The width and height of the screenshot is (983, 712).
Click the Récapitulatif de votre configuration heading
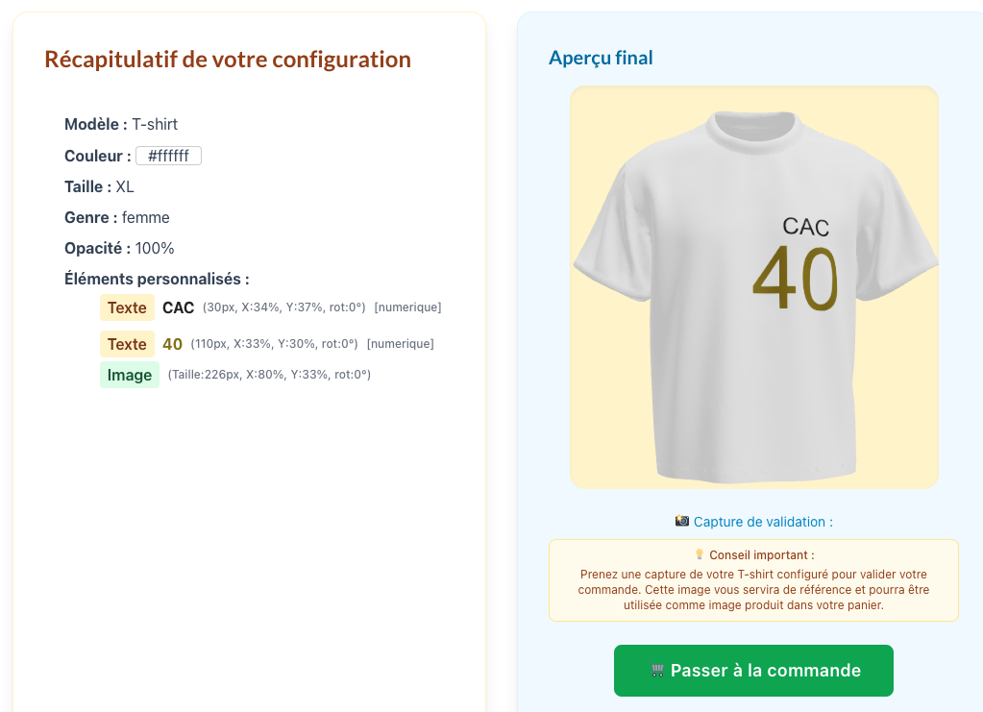pyautogui.click(x=228, y=60)
